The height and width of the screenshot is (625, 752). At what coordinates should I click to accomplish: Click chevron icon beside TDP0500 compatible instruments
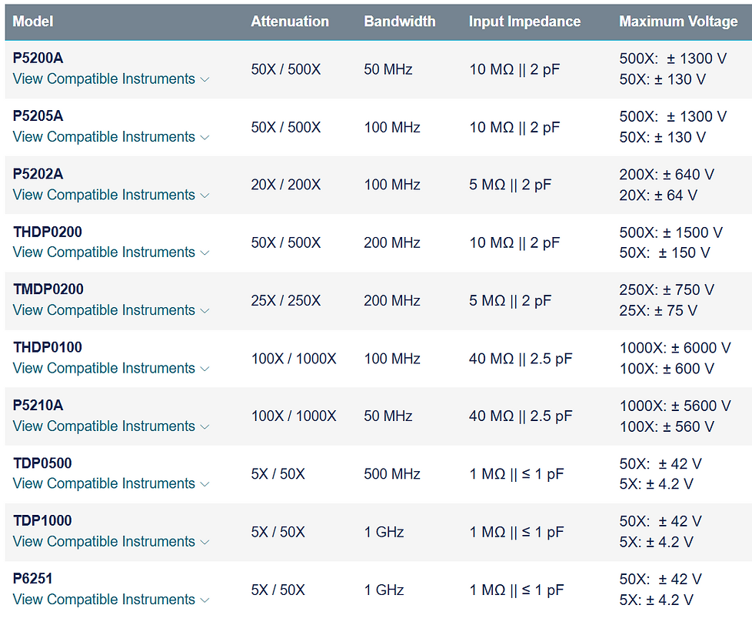pyautogui.click(x=205, y=484)
